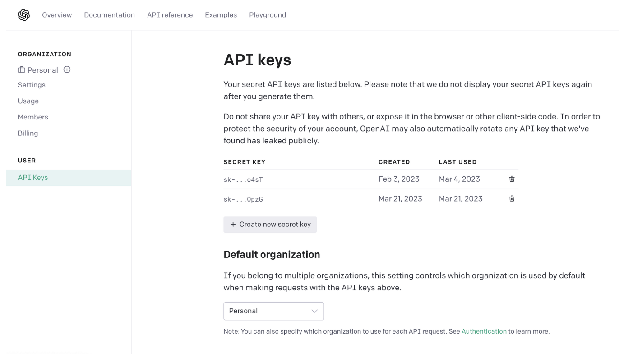Viewport: 619px width, 358px height.
Task: Select the sk-...0pzG key row text
Action: pos(243,199)
